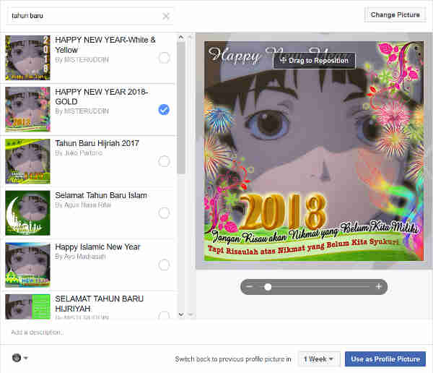Select the Selamat Tahun Baru Islam radio button

[x=164, y=213]
